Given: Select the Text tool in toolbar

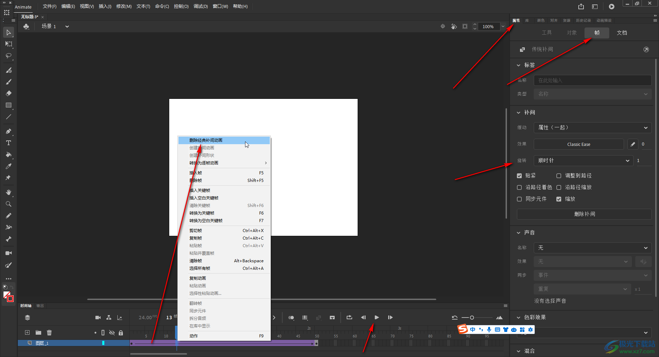Looking at the screenshot, I should point(9,143).
